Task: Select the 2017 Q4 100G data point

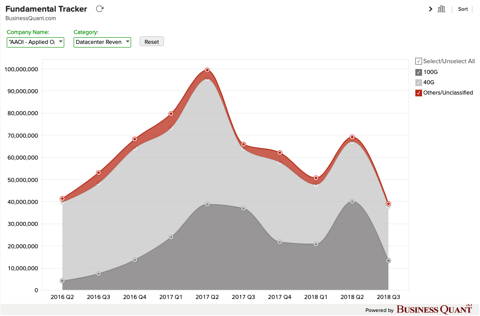Action: point(279,242)
